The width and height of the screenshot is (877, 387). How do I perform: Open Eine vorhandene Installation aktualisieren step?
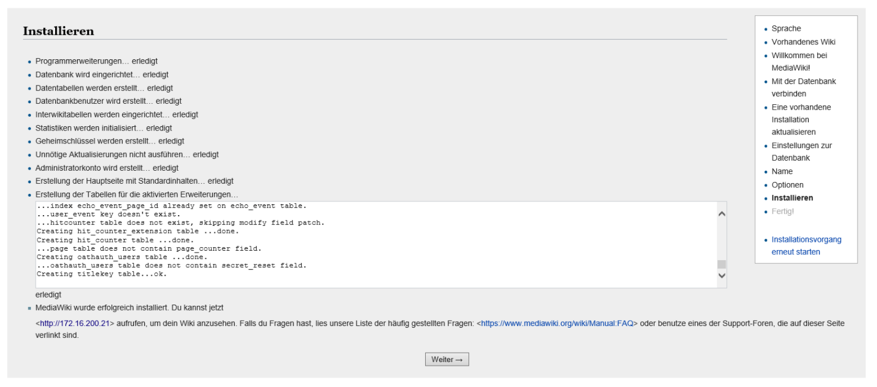(801, 120)
